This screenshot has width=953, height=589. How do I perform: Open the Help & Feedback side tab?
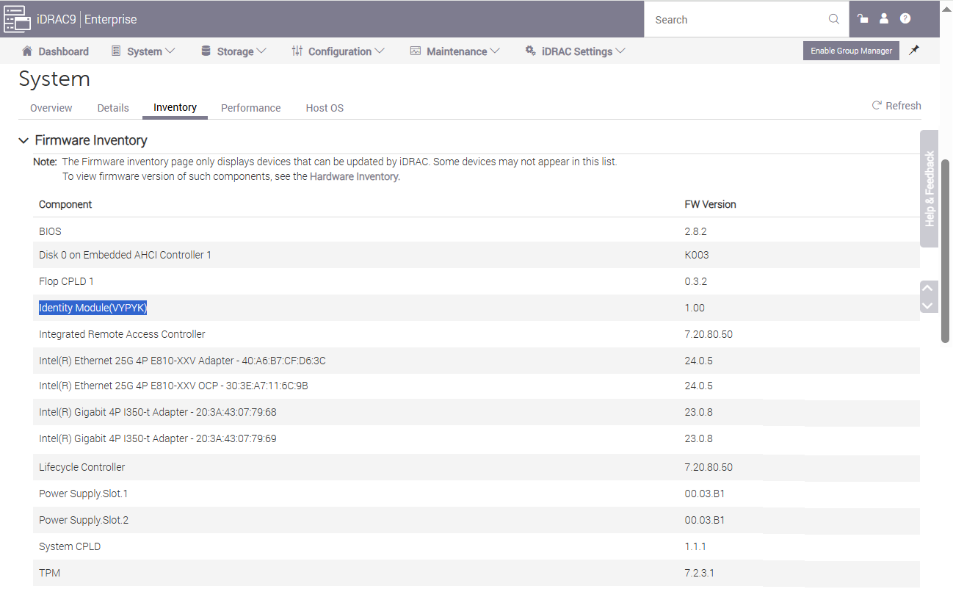(929, 189)
